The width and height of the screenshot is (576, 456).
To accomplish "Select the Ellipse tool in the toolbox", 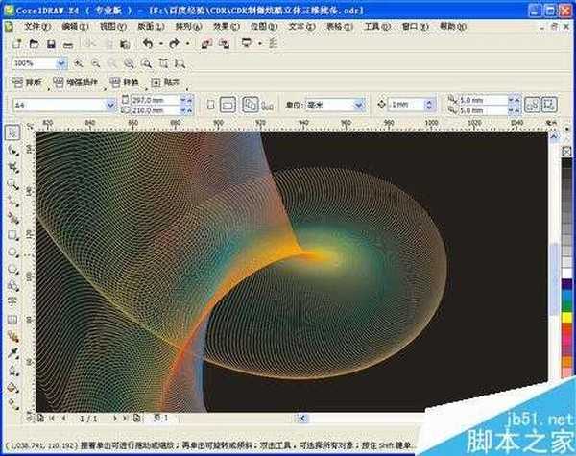I will [x=12, y=251].
